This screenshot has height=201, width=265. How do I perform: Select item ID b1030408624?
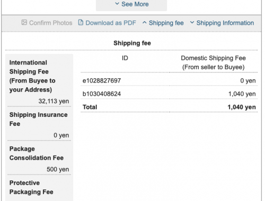click(x=102, y=94)
